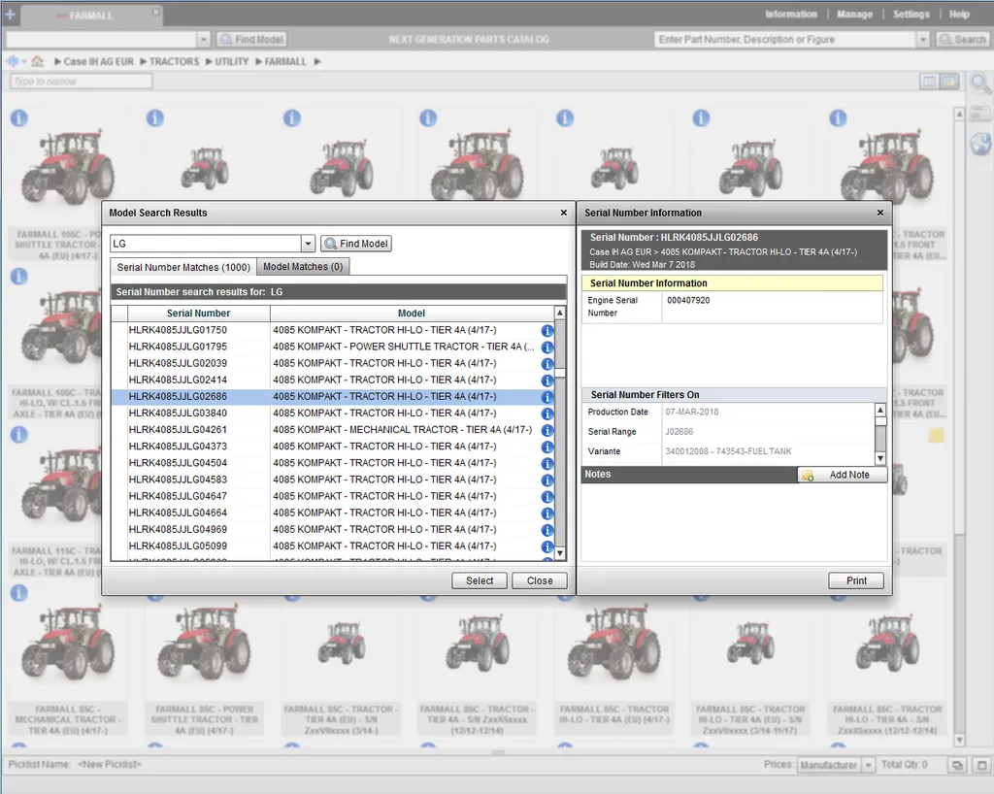Viewport: 994px width, 794px height.
Task: Click Model column header
Action: [412, 313]
